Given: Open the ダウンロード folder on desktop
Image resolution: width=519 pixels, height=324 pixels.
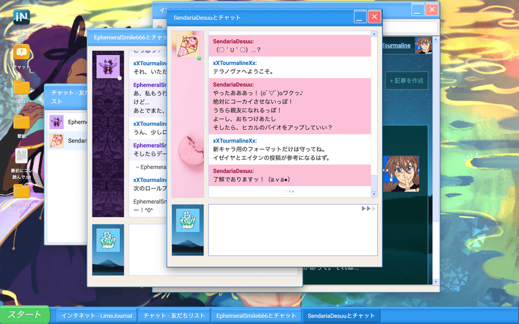Looking at the screenshot, I should click(22, 89).
